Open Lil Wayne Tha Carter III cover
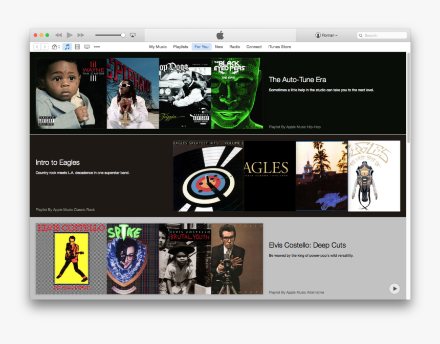This screenshot has height=344, width=440. click(71, 93)
